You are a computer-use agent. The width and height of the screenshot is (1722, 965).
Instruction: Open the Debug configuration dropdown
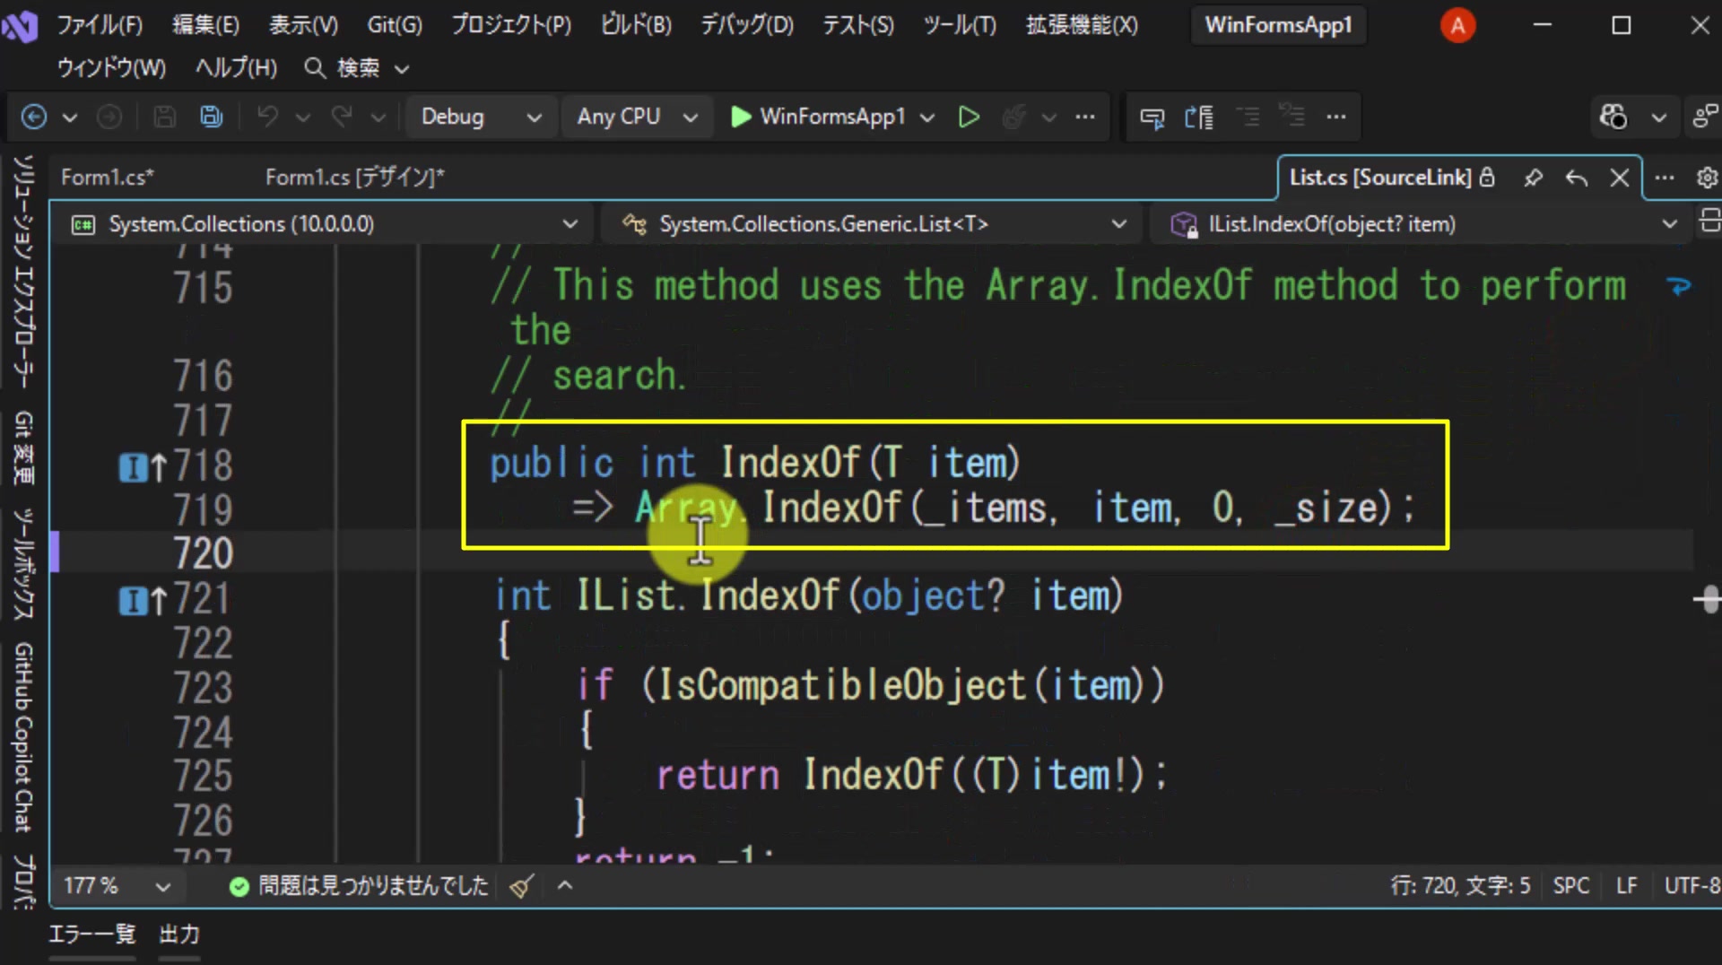[x=482, y=117]
